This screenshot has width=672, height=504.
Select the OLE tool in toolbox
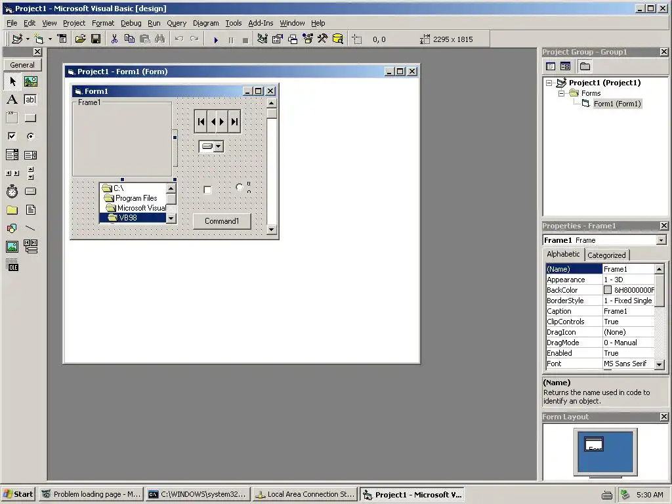pyautogui.click(x=12, y=265)
